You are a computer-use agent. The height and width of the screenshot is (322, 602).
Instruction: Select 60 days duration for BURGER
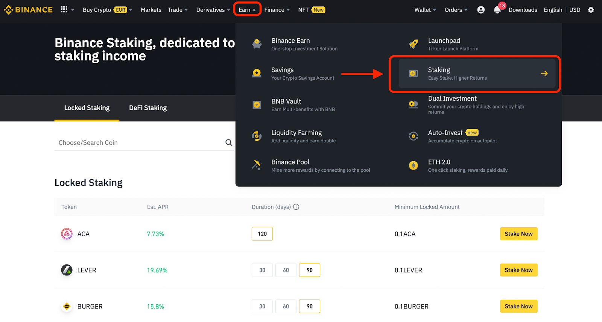coord(286,306)
